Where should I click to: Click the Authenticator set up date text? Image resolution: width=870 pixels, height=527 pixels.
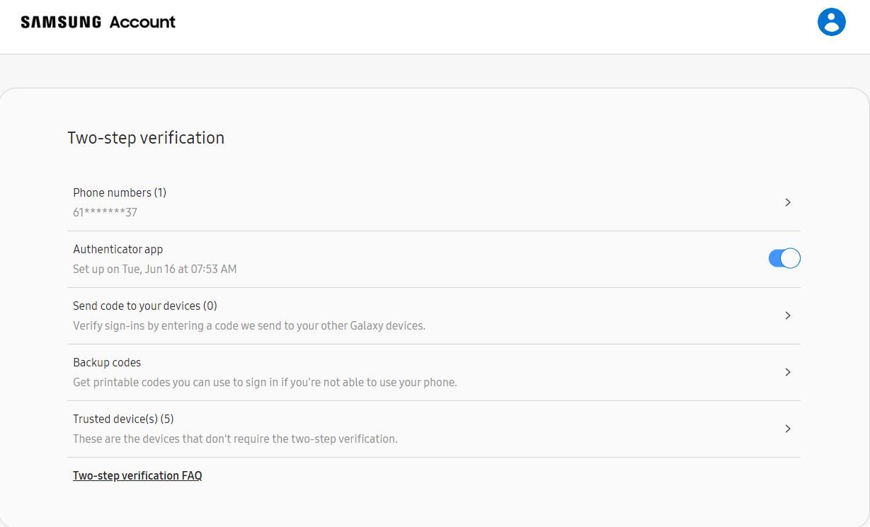tap(155, 269)
